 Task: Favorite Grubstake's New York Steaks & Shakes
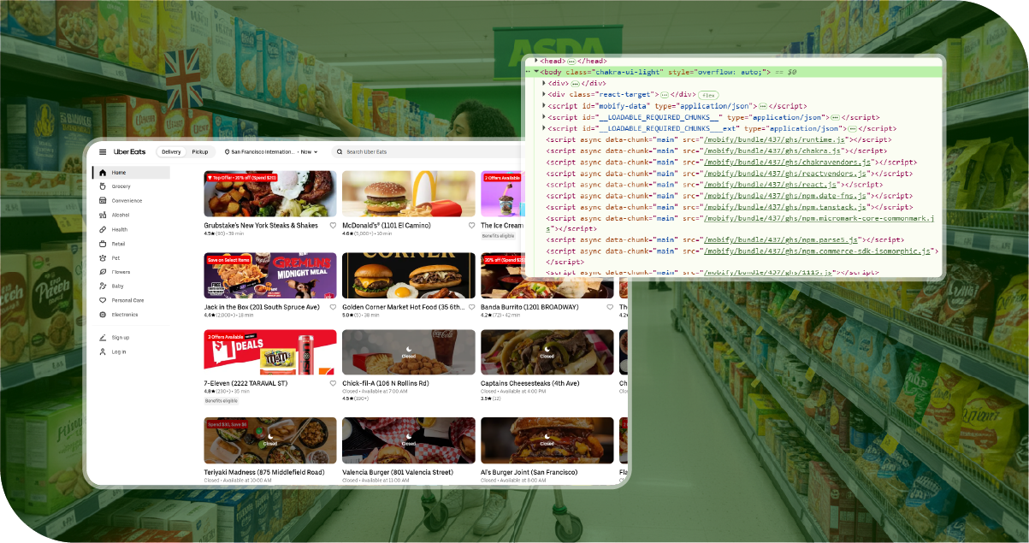point(334,225)
